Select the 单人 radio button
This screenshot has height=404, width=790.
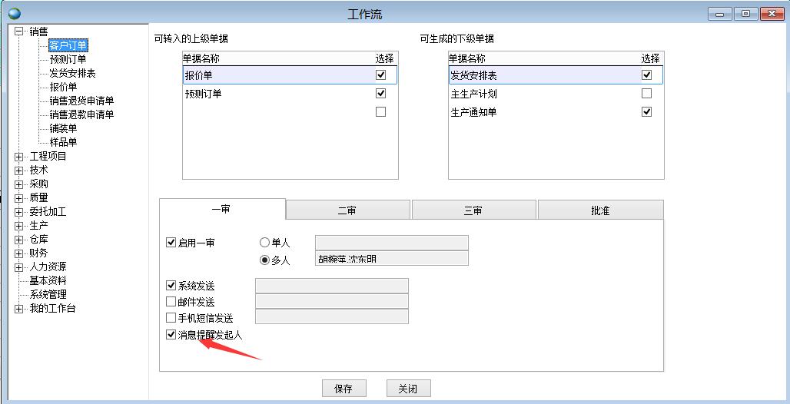pyautogui.click(x=265, y=243)
